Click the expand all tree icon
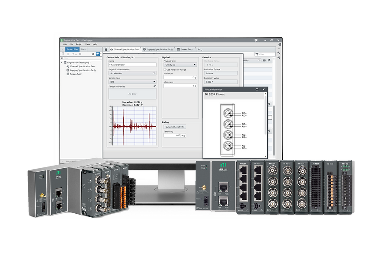The width and height of the screenshot is (369, 257). coord(63,54)
